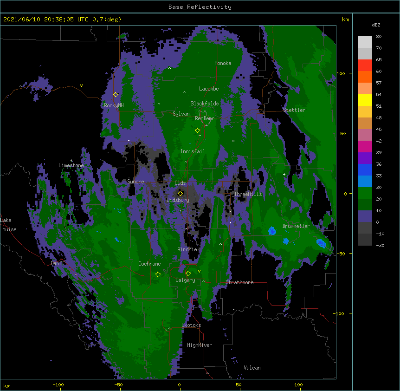
Task: Click the white 80 dBZ legend swatch
Action: (365, 42)
